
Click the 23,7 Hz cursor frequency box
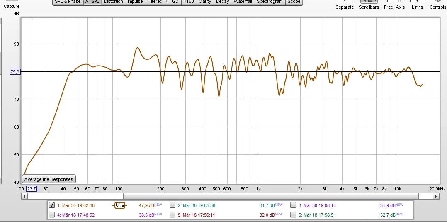click(x=32, y=189)
